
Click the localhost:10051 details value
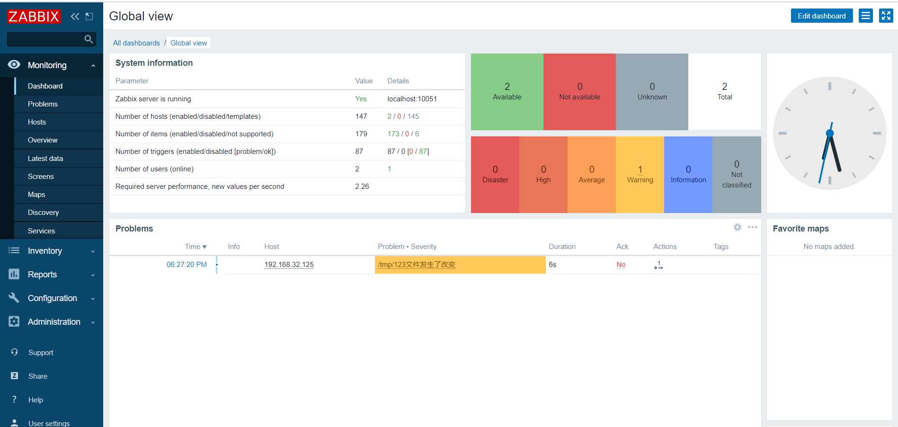[x=412, y=99]
